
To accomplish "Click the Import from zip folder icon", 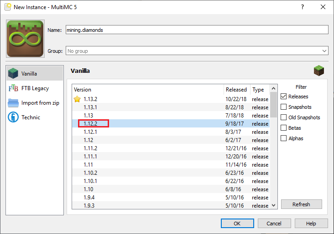I will point(13,103).
